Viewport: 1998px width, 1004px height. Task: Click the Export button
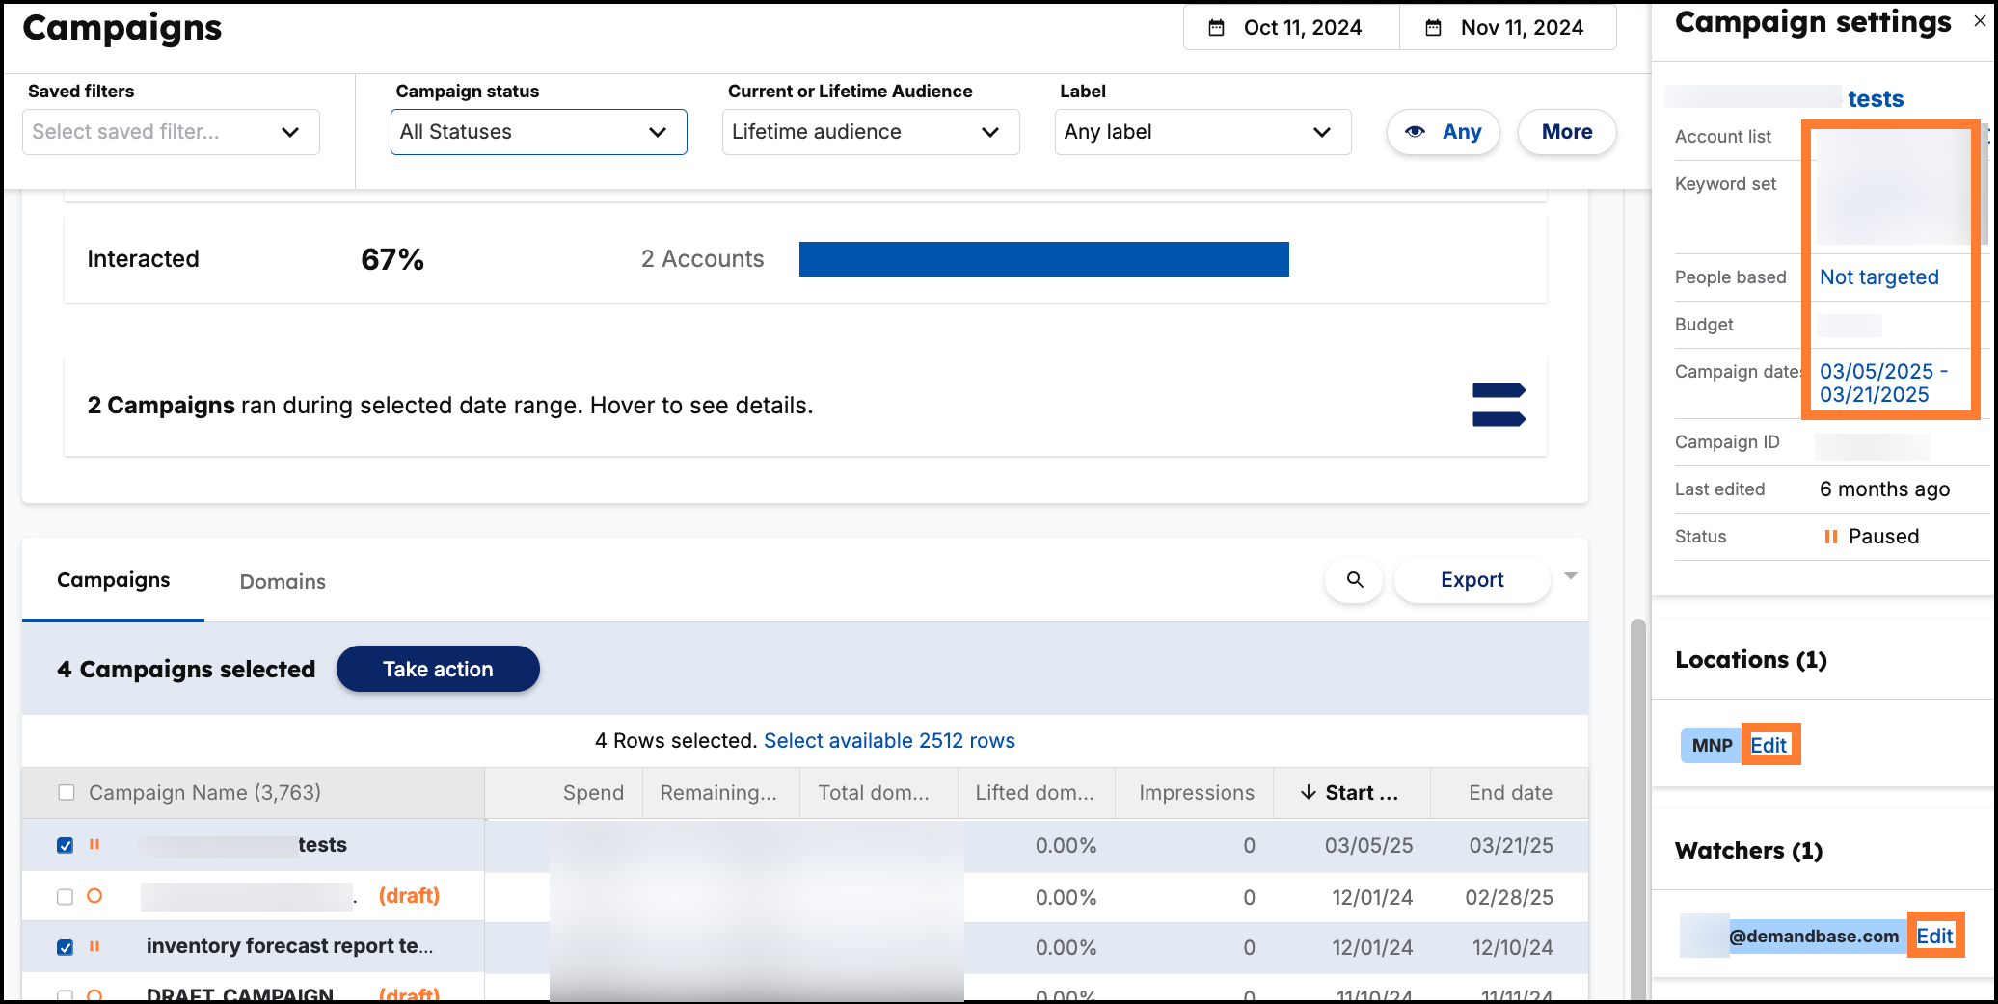coord(1471,580)
